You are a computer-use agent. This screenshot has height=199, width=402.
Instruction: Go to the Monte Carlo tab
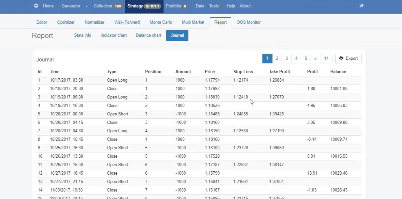coord(161,22)
